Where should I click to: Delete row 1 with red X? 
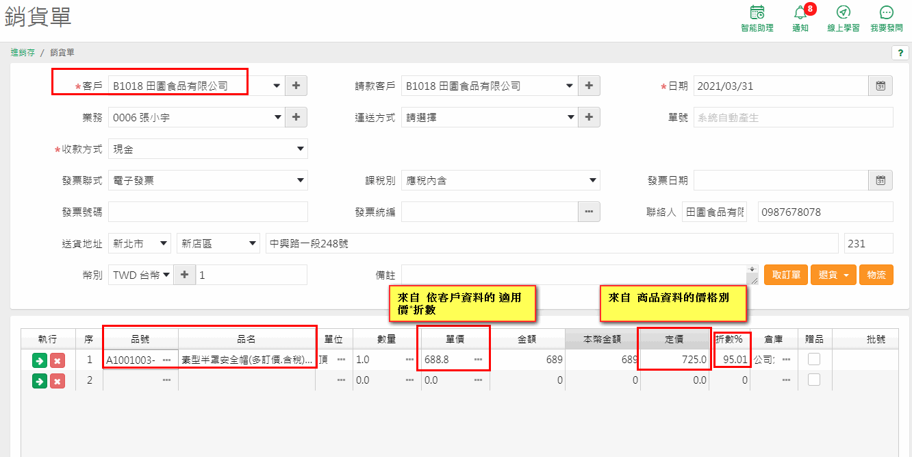58,360
